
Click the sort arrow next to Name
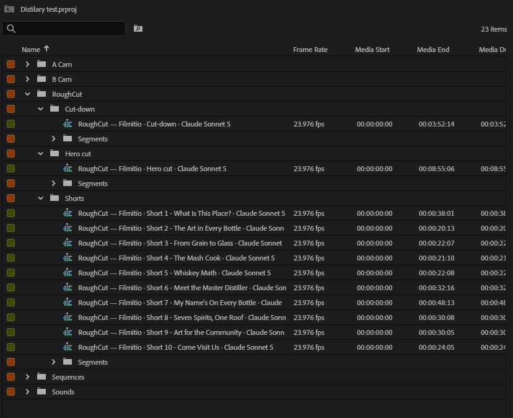pos(46,49)
